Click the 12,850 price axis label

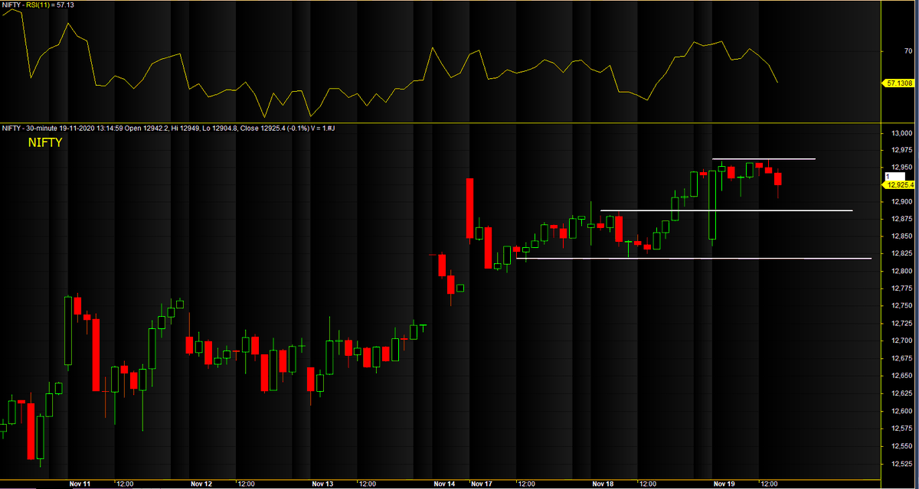pyautogui.click(x=901, y=236)
